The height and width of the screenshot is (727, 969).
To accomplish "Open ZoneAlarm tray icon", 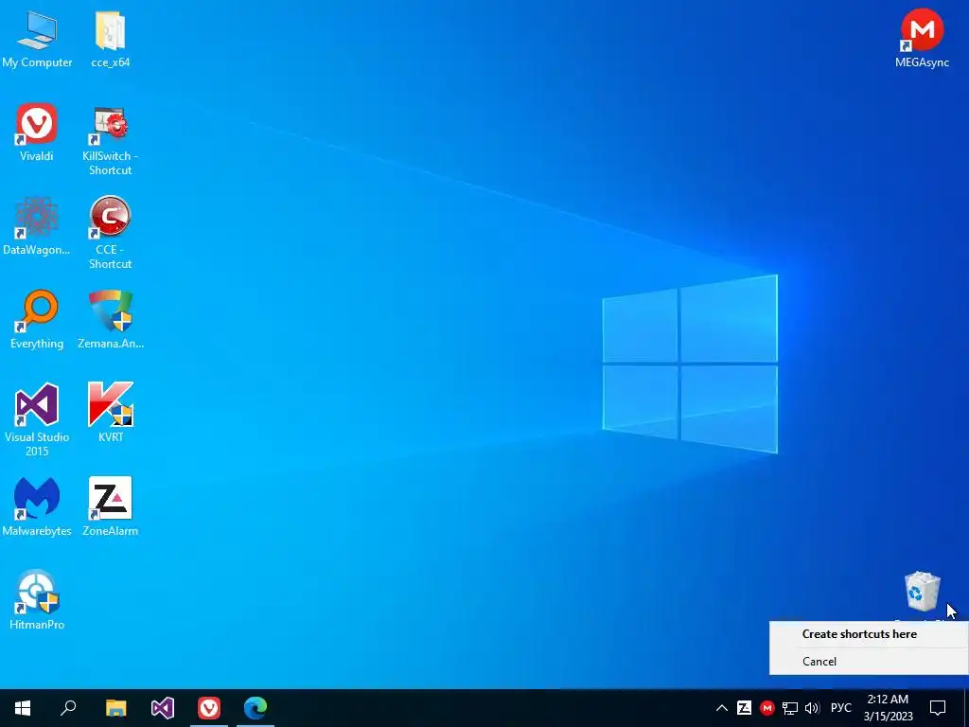I will (745, 708).
